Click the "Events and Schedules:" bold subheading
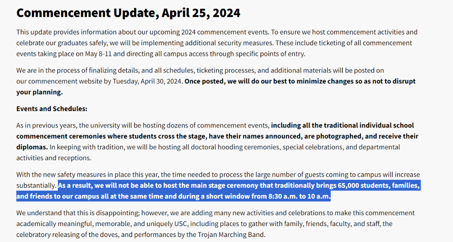453x242 pixels. 52,109
